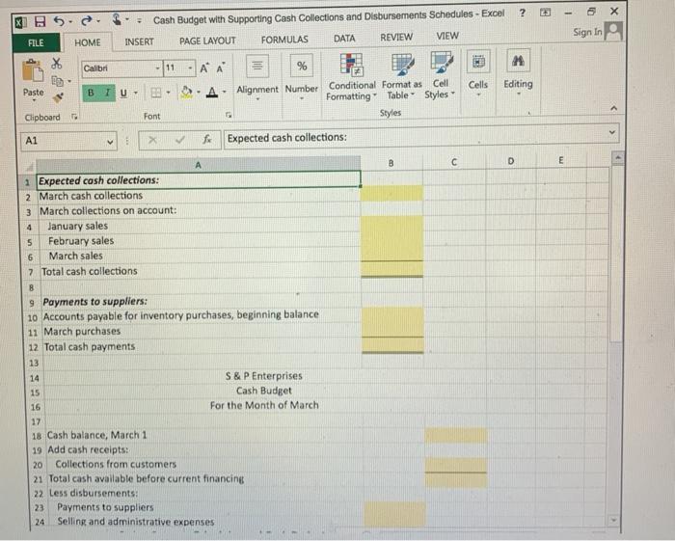This screenshot has width=675, height=541.
Task: Click the Format Painter brush icon
Action: (x=58, y=97)
